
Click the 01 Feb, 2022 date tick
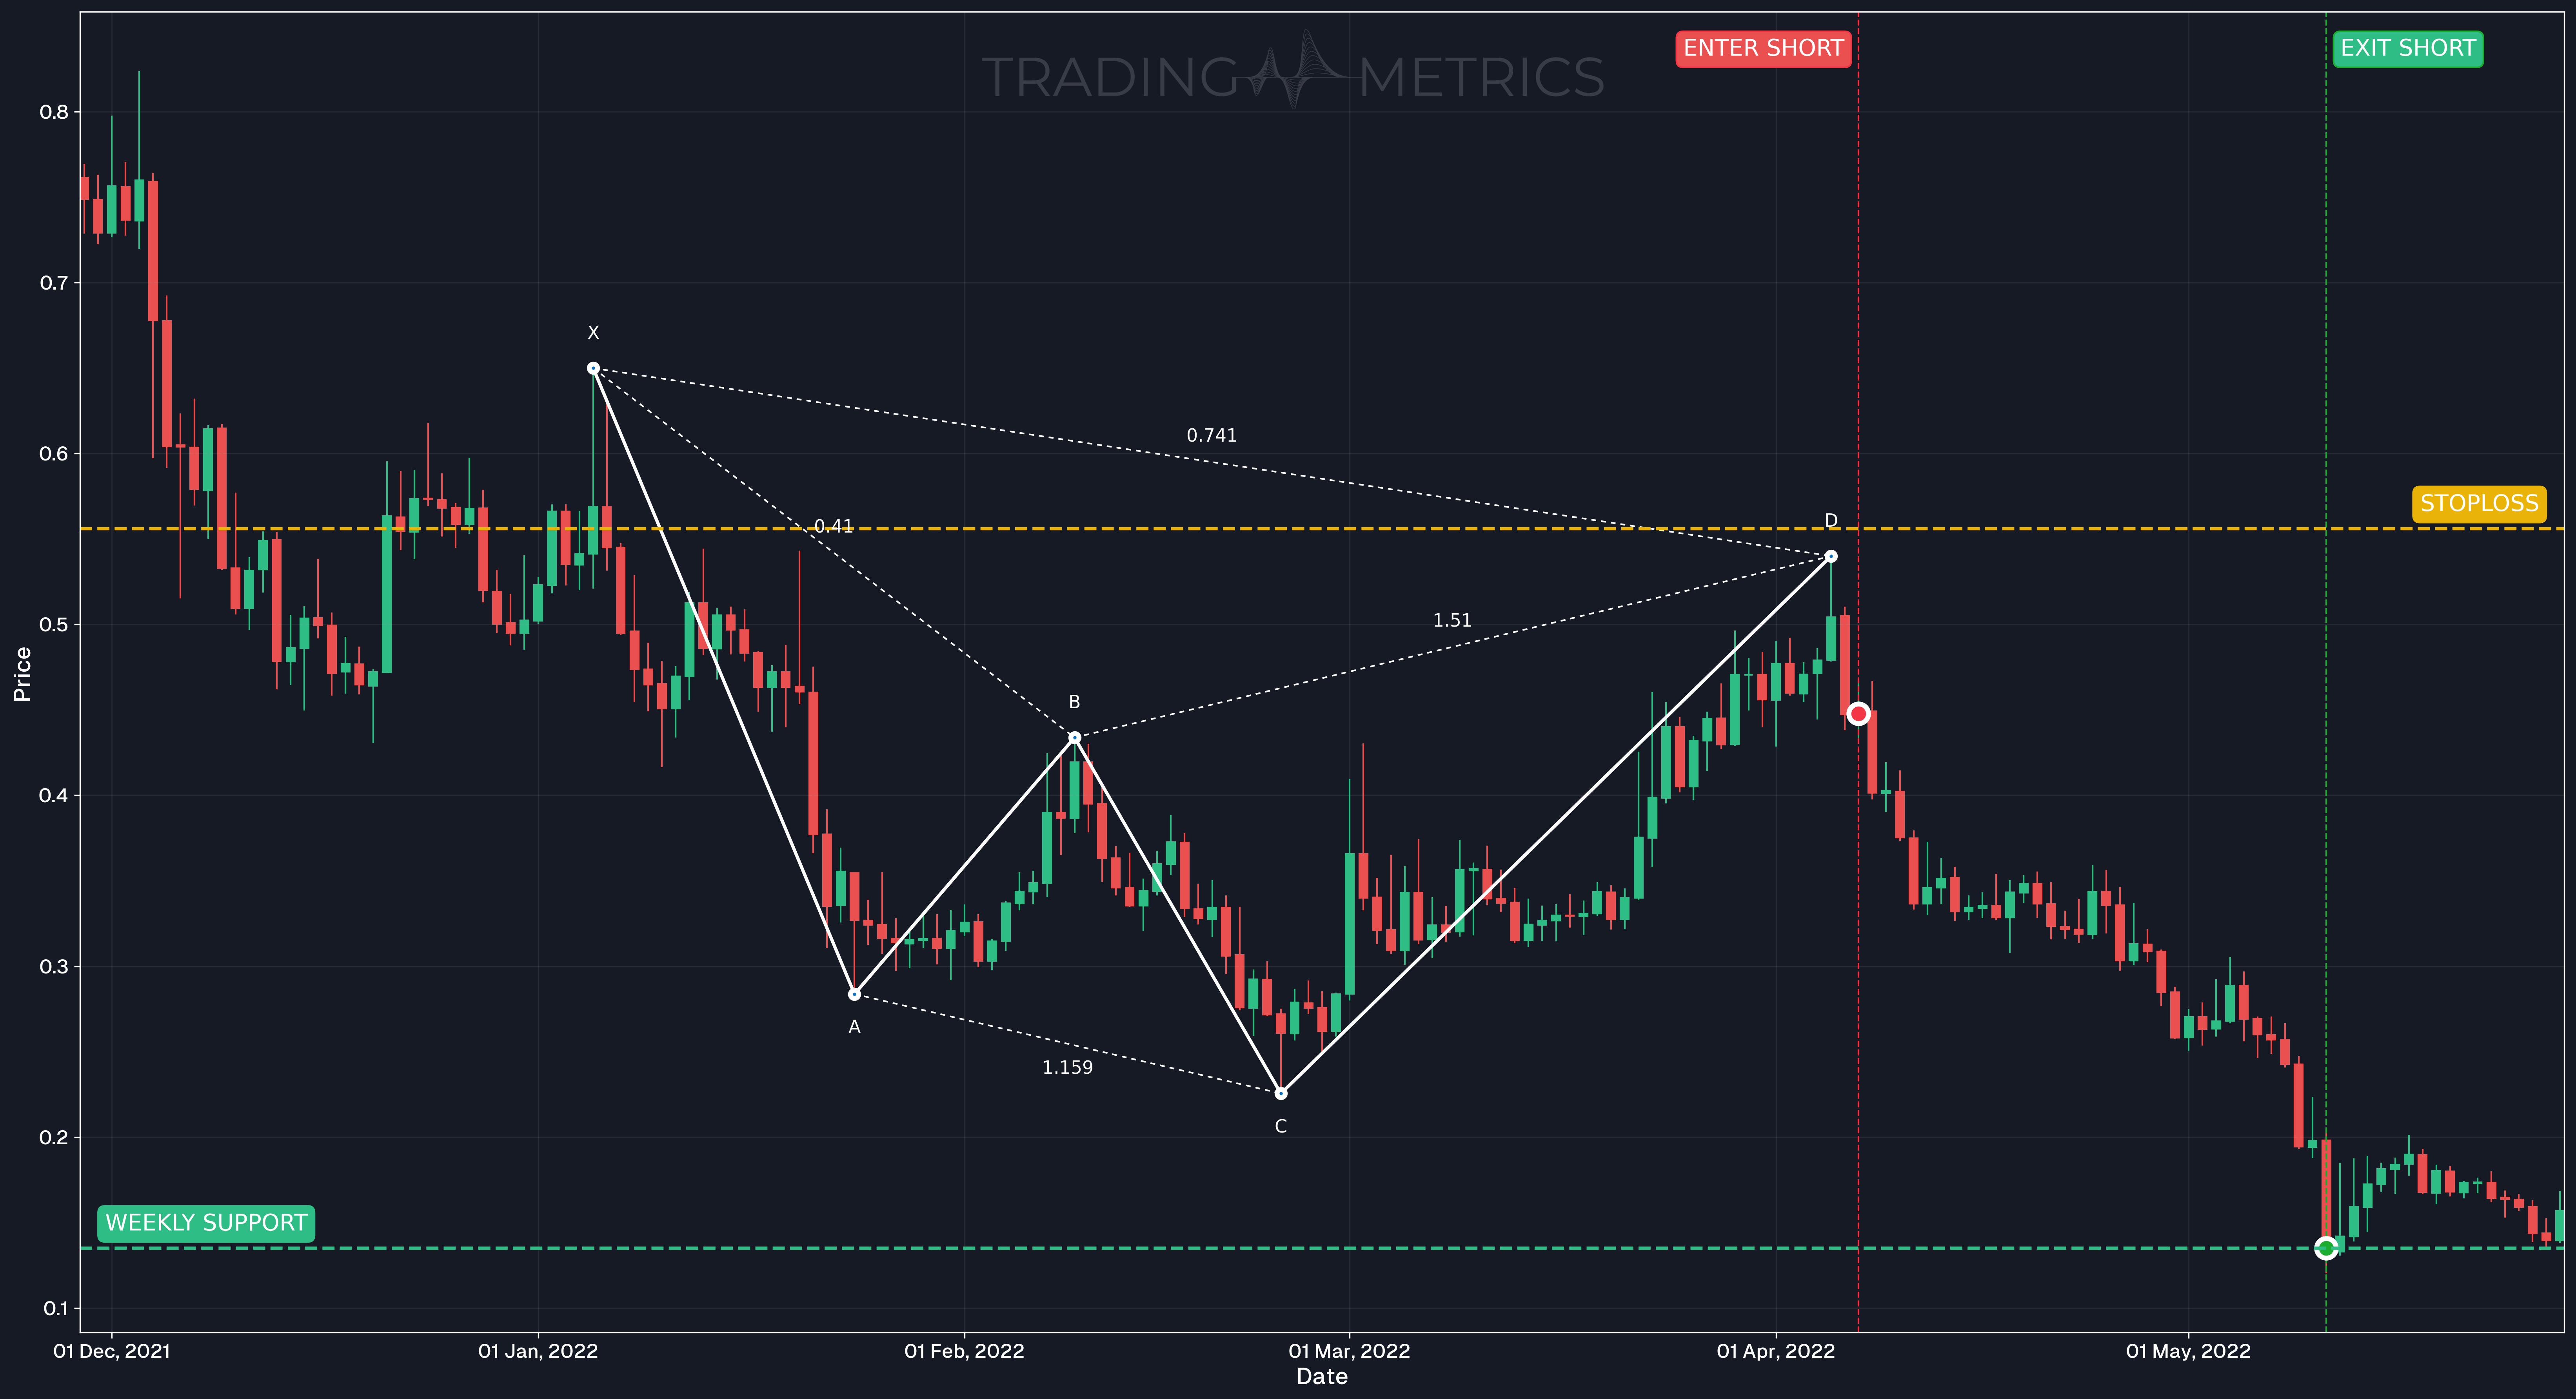point(964,1352)
